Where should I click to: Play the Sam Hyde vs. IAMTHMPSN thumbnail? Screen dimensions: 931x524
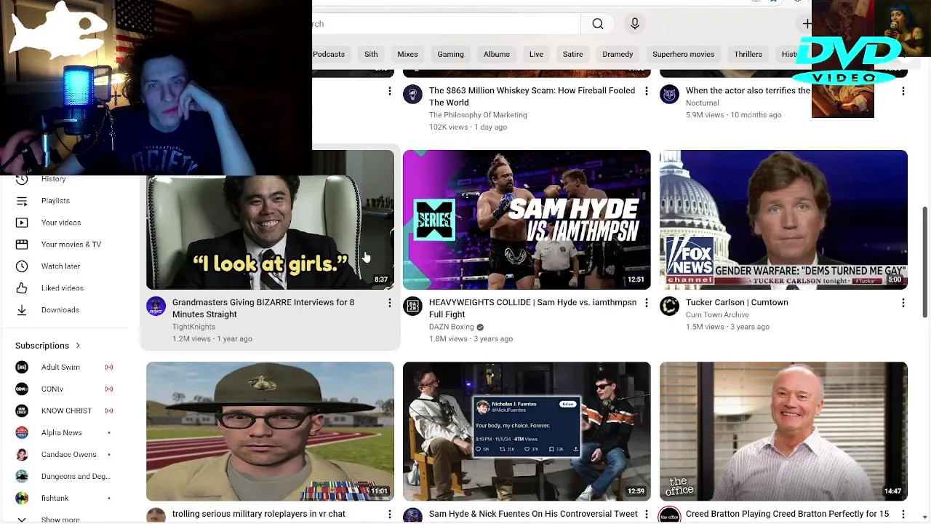click(x=527, y=220)
